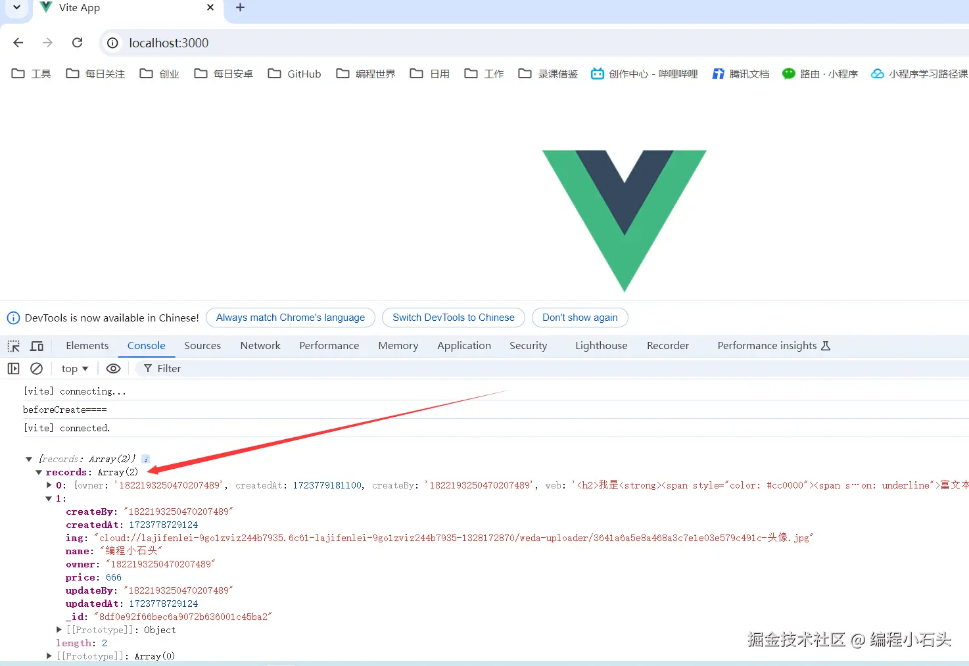Image resolution: width=969 pixels, height=666 pixels.
Task: Open the 创业 bookmark folder
Action: (x=160, y=74)
